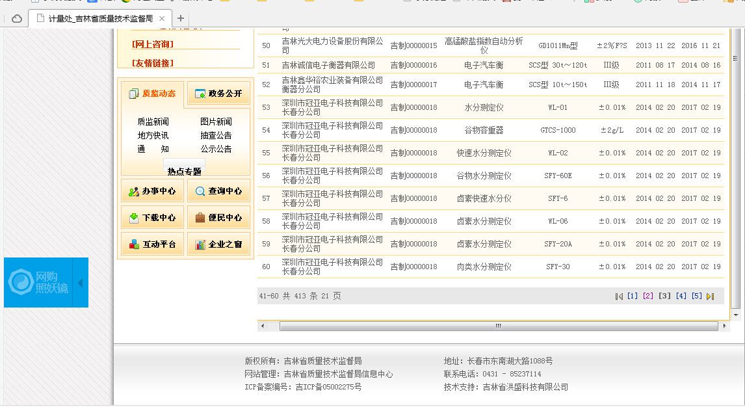This screenshot has width=745, height=407.
Task: Click the vertical scrollbar down arrow
Action: pyautogui.click(x=736, y=315)
